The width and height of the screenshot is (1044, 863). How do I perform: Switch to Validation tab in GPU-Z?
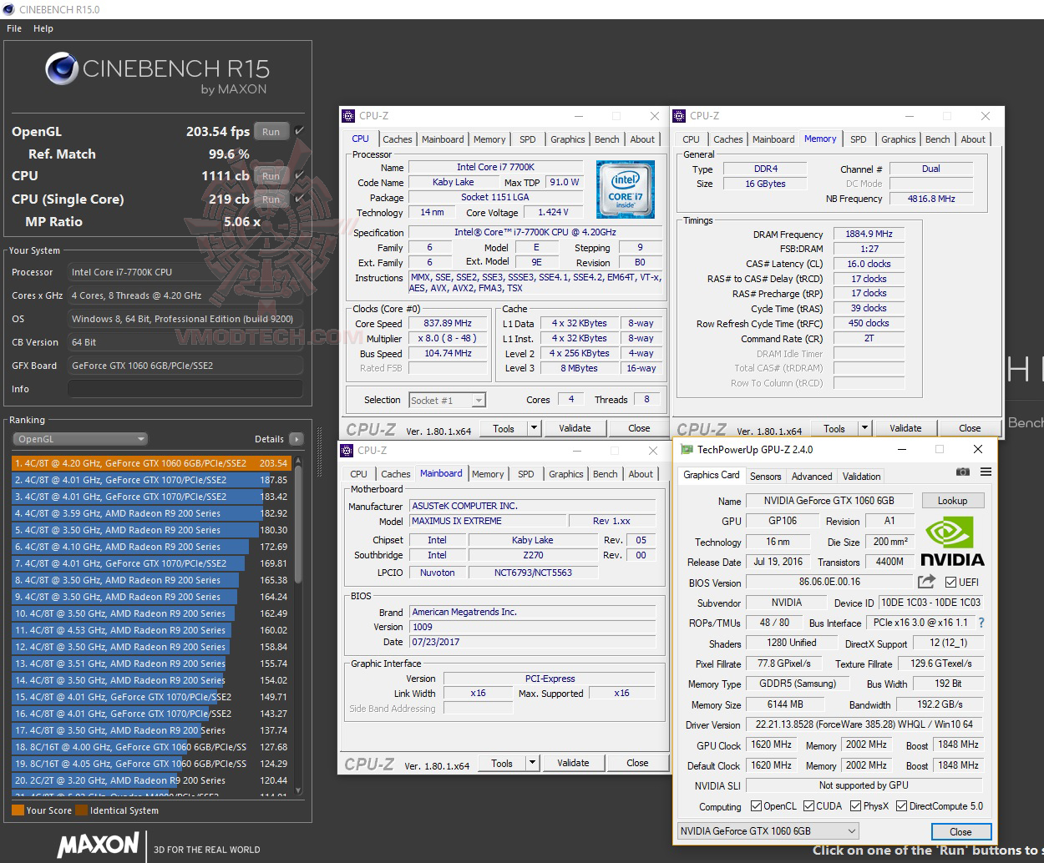coord(861,477)
